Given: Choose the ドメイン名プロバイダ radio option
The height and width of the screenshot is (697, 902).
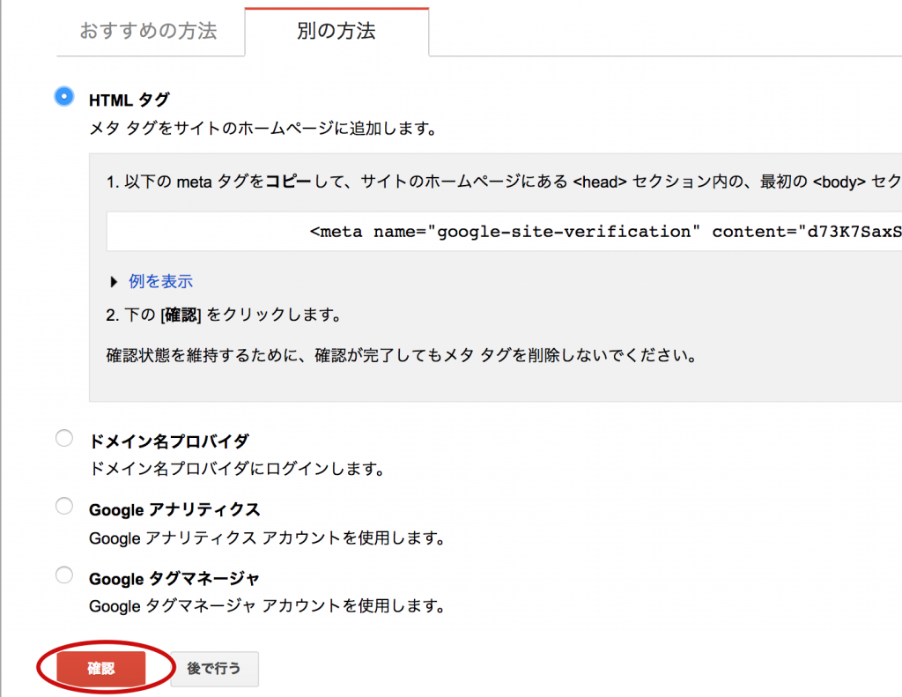Looking at the screenshot, I should pyautogui.click(x=63, y=438).
